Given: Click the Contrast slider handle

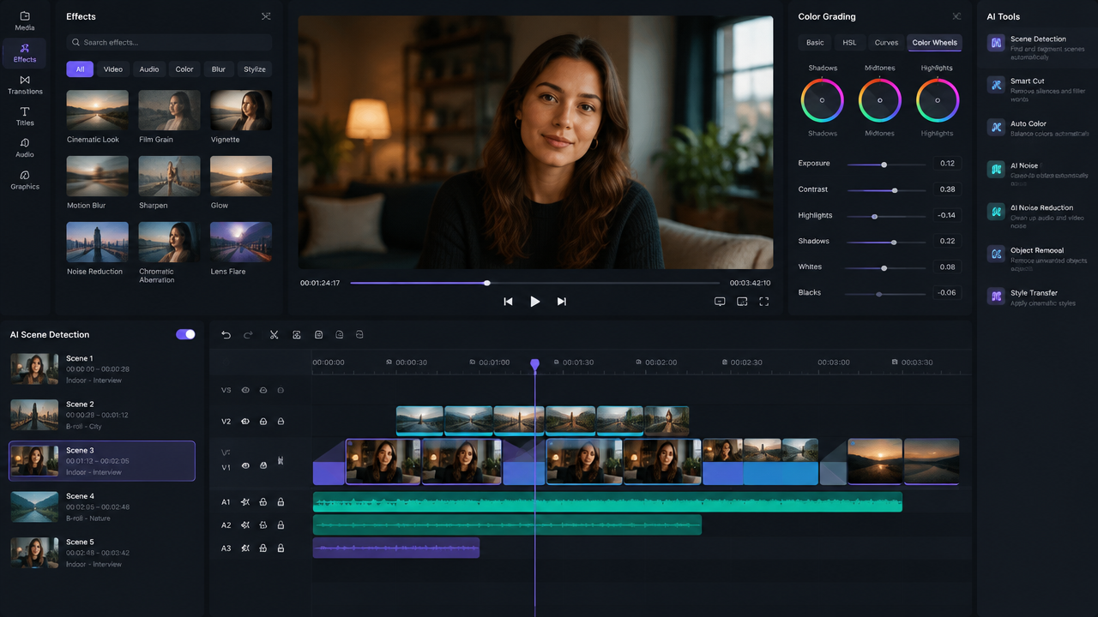Looking at the screenshot, I should pos(895,190).
